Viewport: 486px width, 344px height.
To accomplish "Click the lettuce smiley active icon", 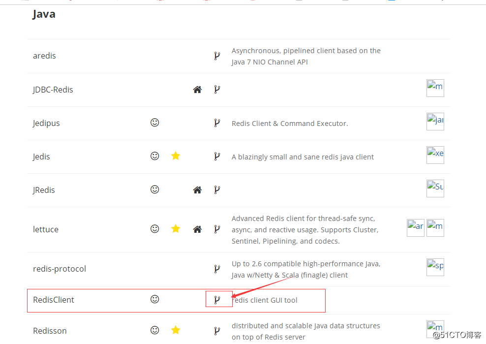I will [x=154, y=229].
